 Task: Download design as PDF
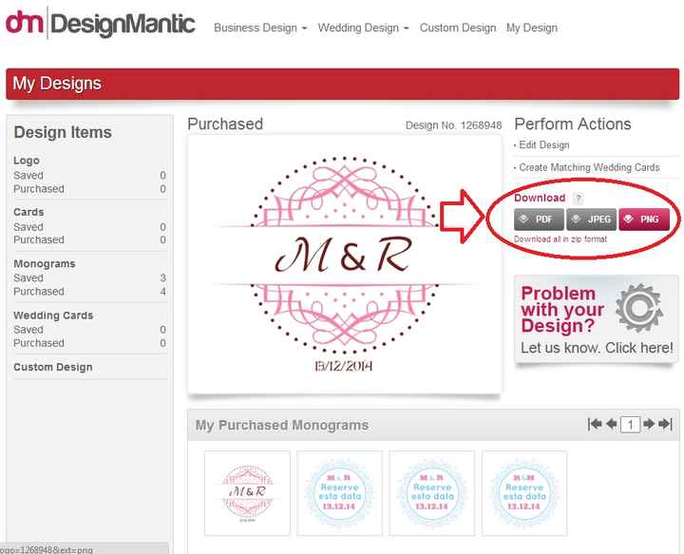(x=539, y=219)
